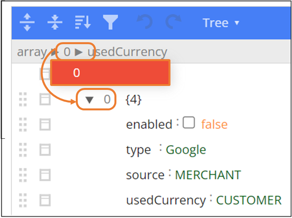
Task: Edit the 'Google' type value
Action: click(x=186, y=150)
